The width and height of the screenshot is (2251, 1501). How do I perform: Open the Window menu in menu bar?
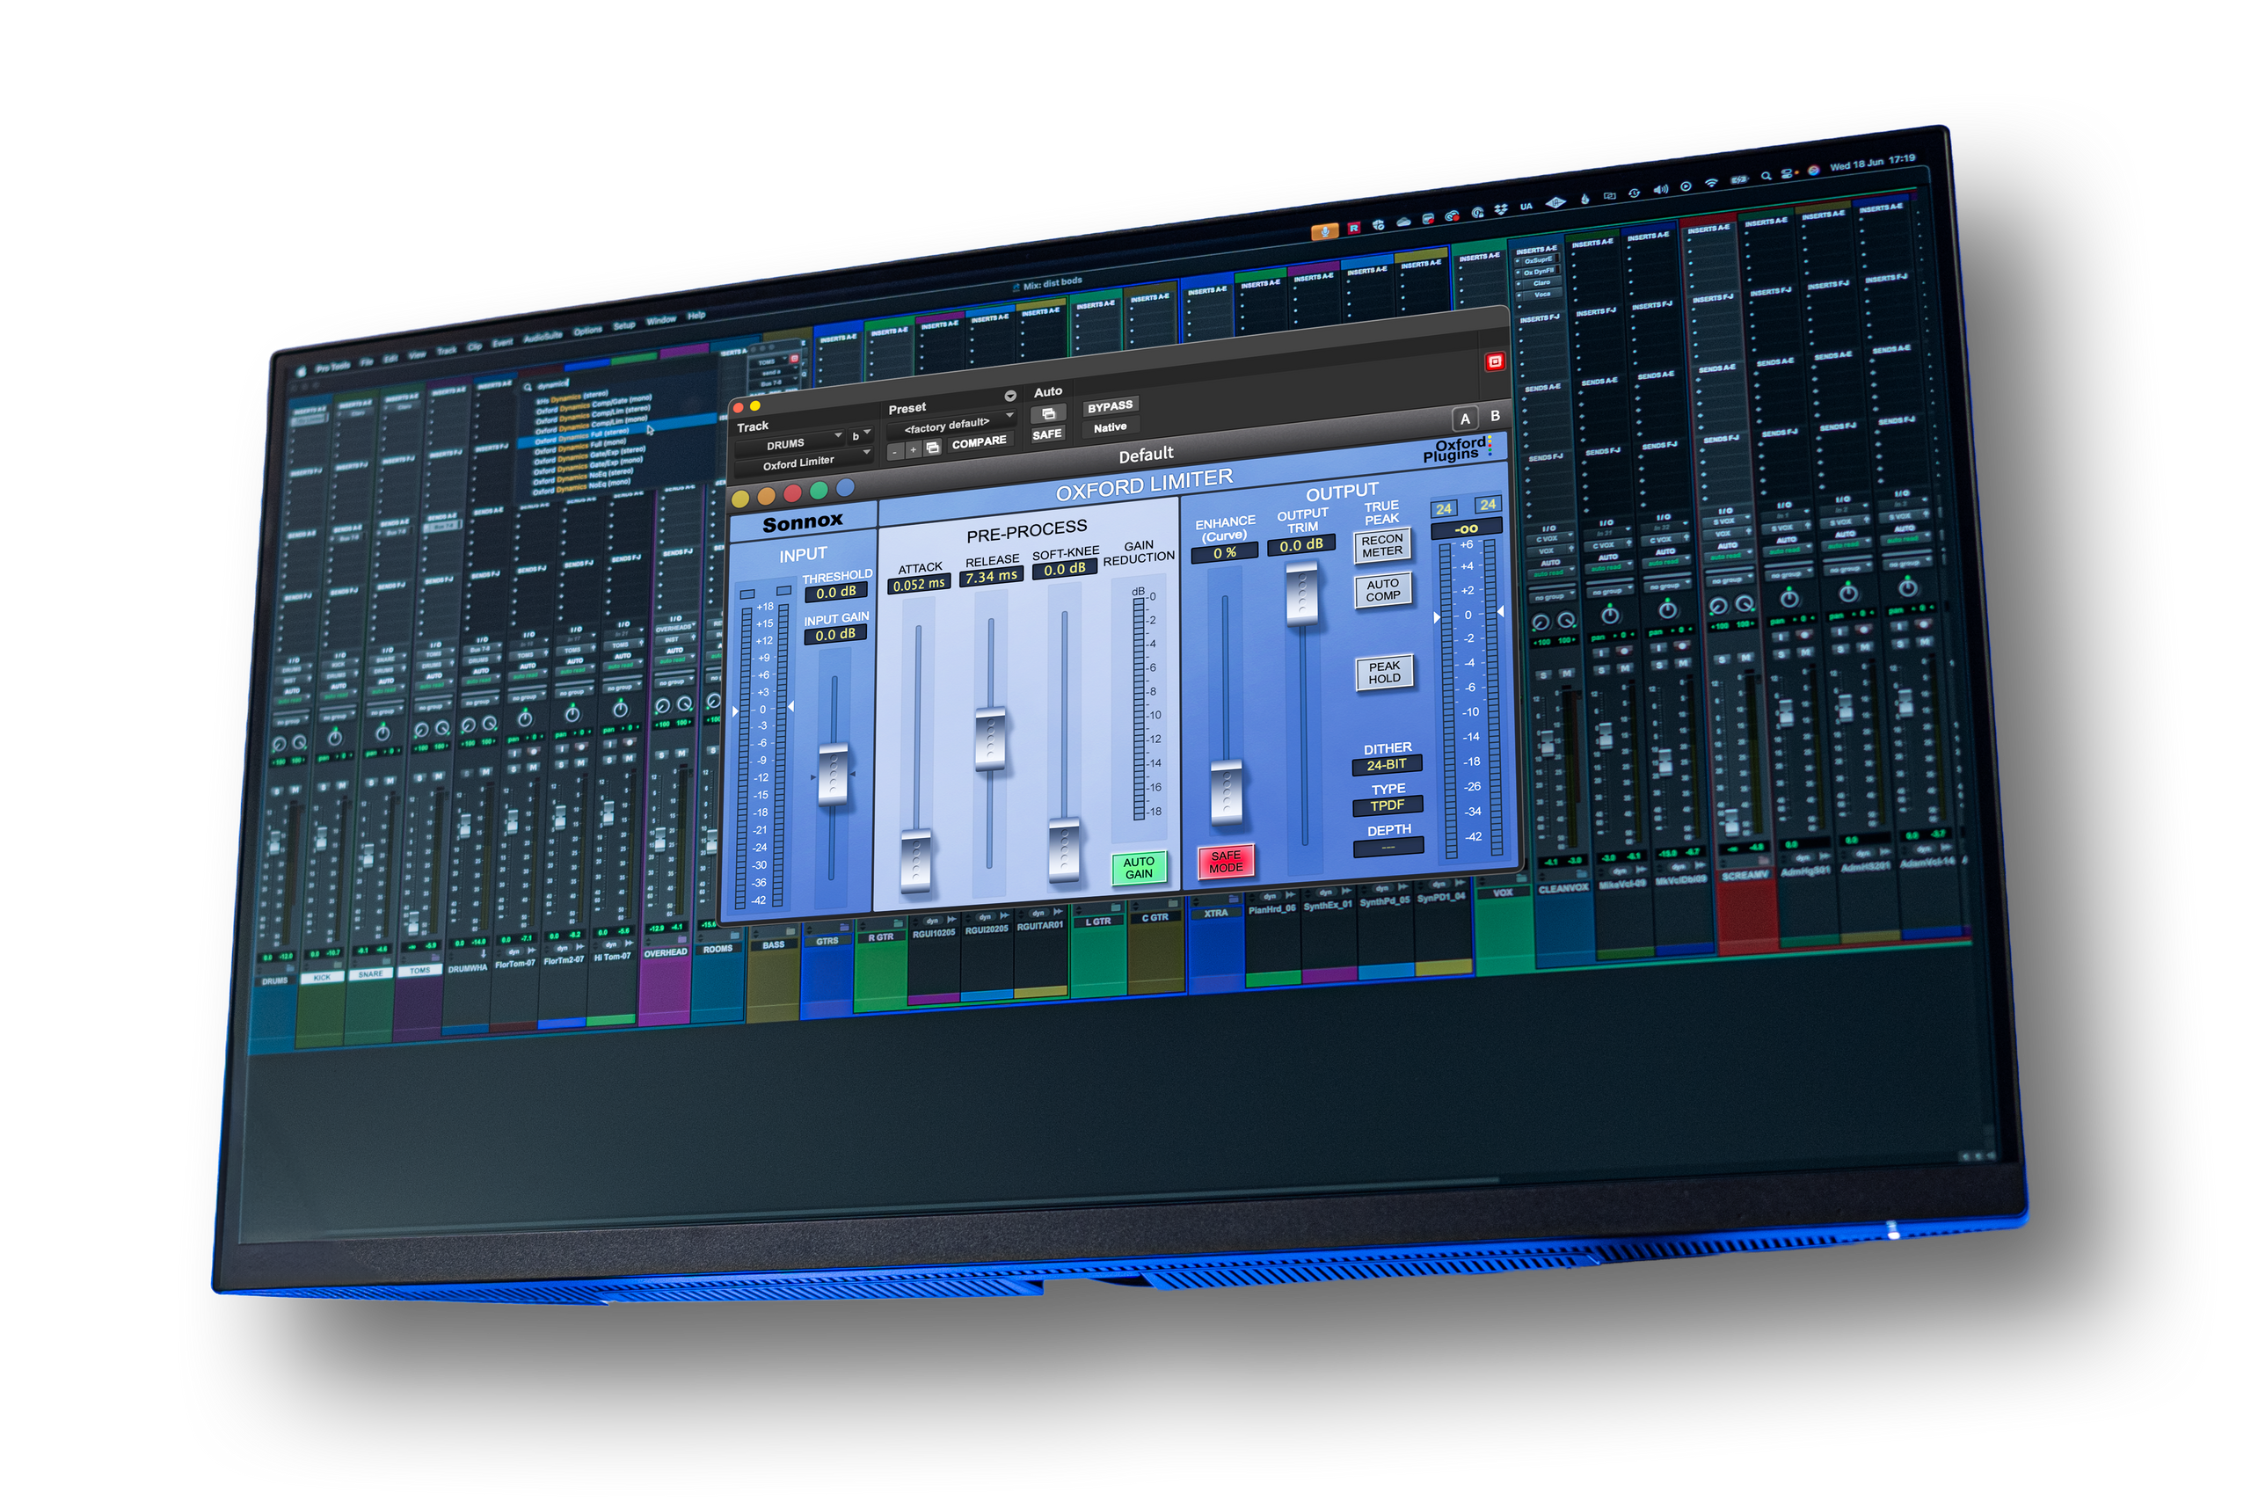tap(660, 321)
